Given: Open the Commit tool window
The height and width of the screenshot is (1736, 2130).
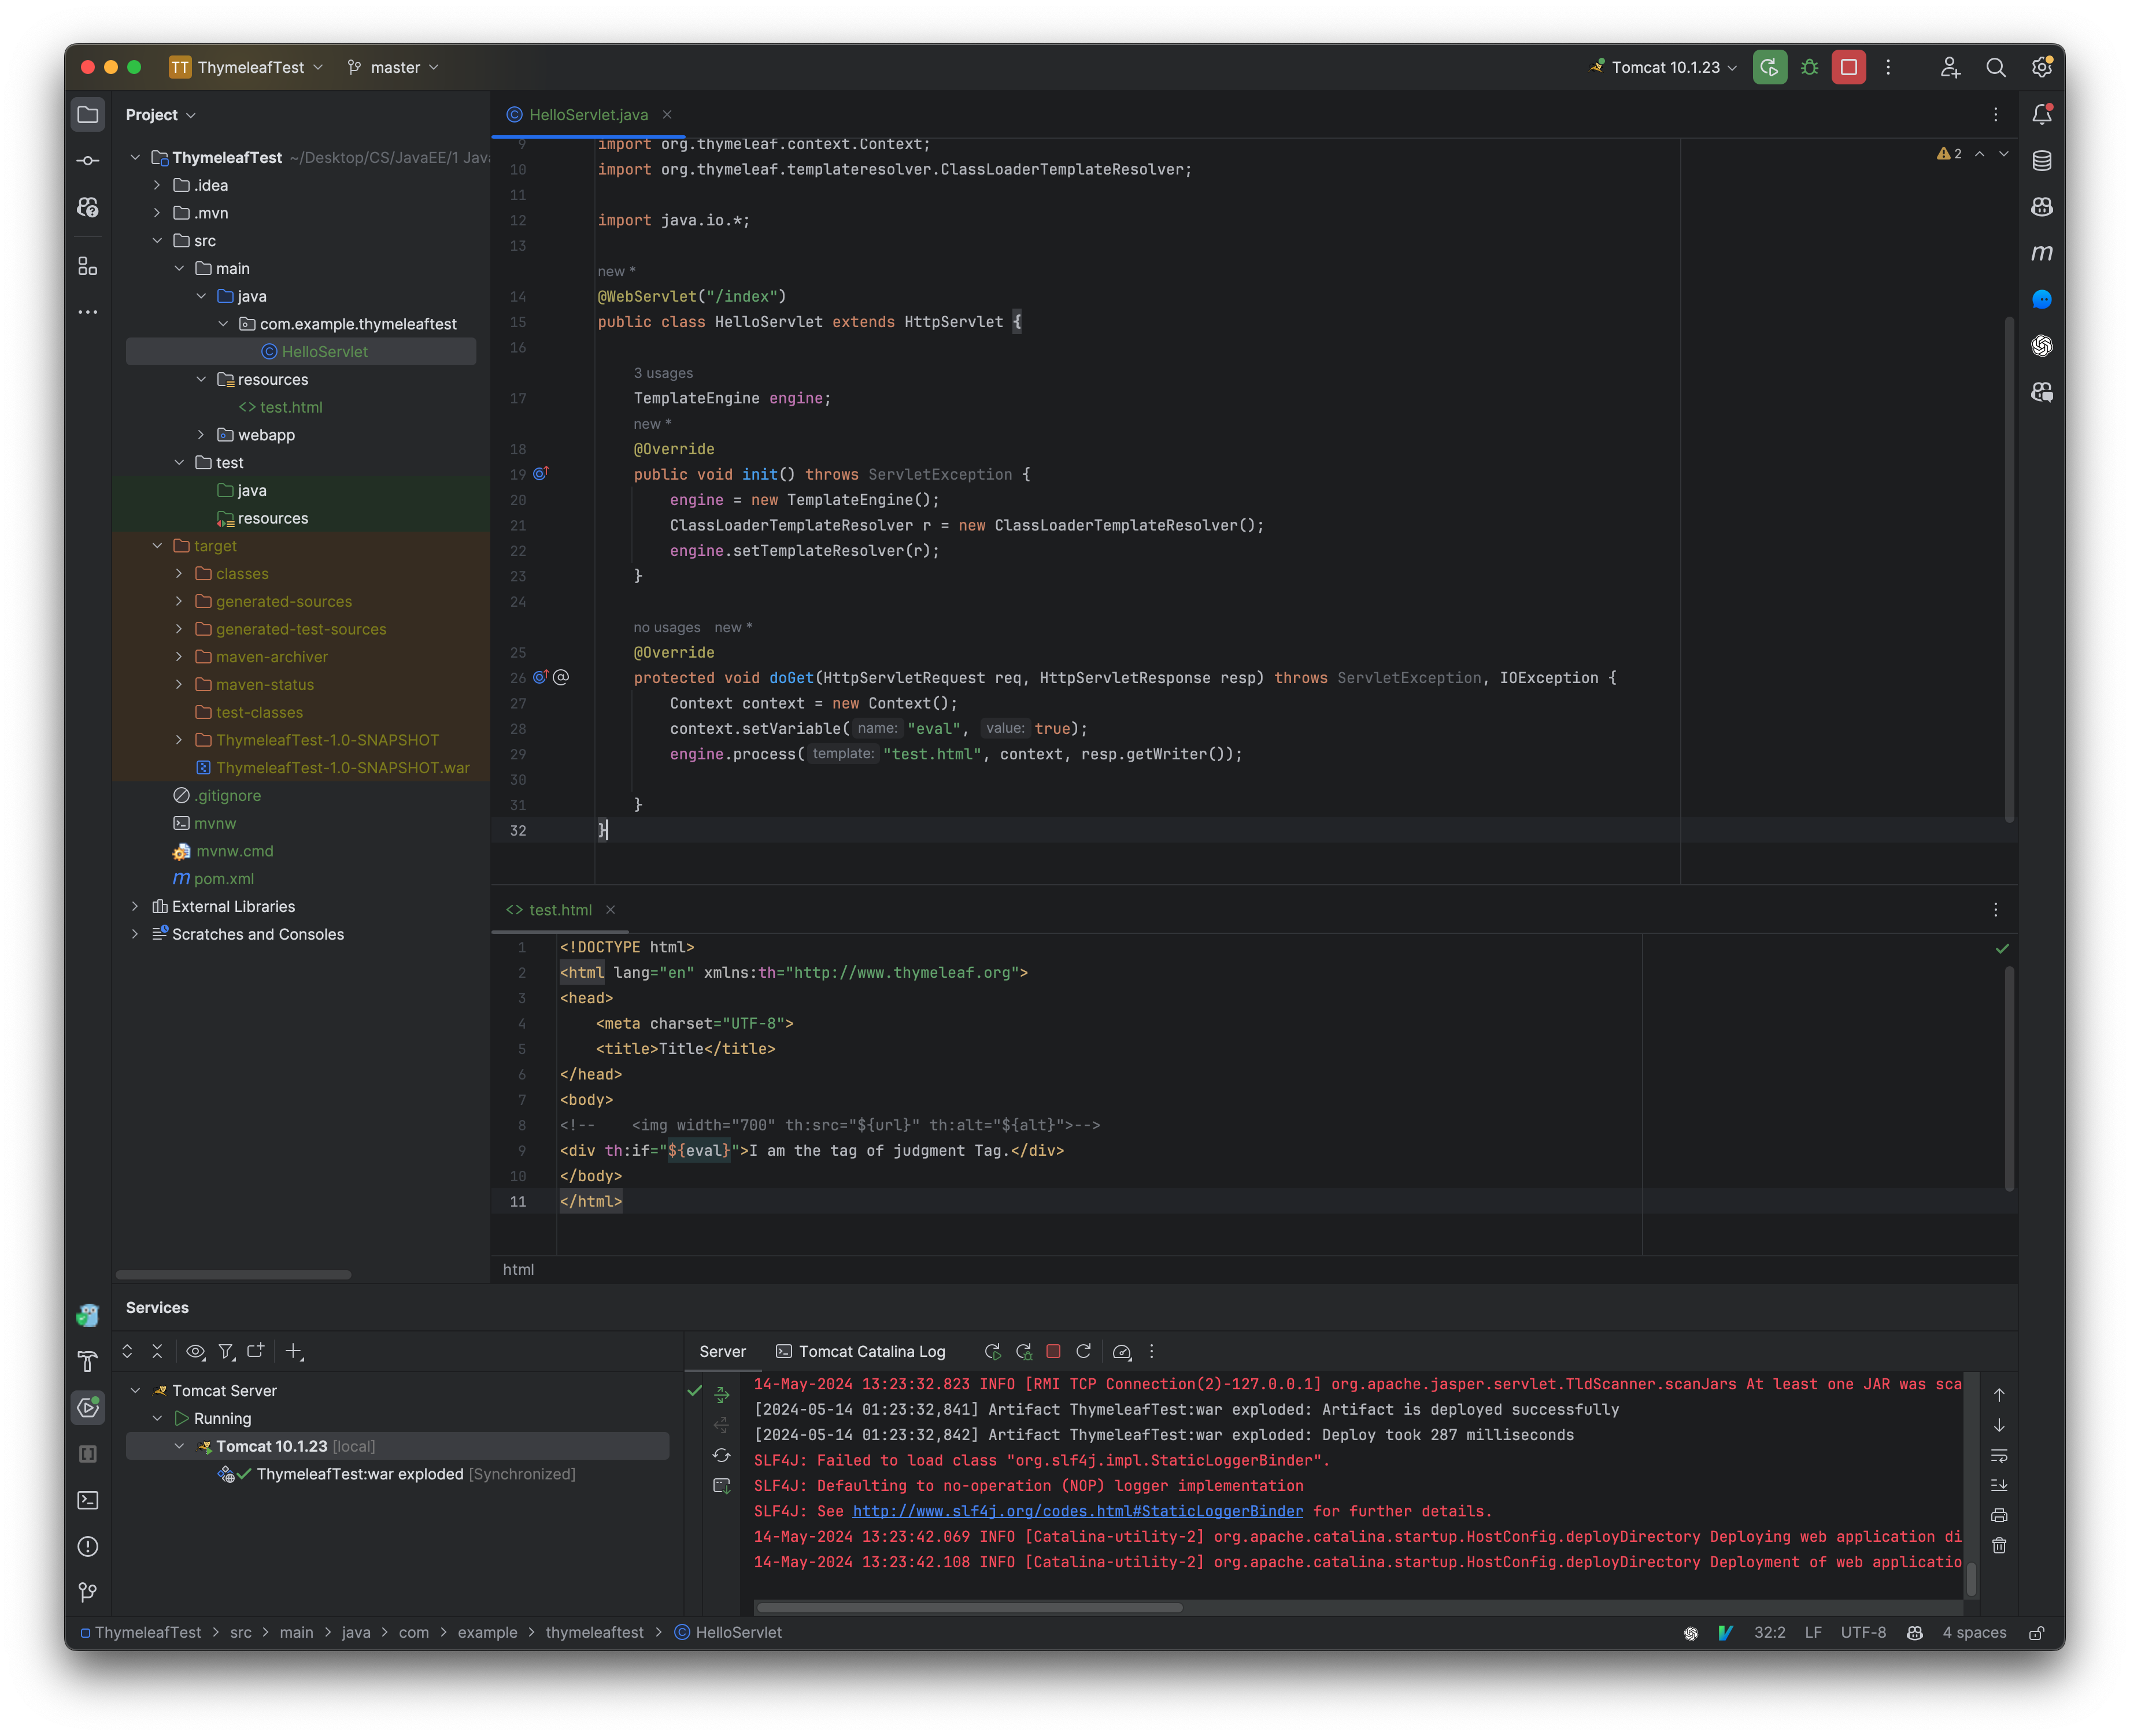Looking at the screenshot, I should [88, 160].
